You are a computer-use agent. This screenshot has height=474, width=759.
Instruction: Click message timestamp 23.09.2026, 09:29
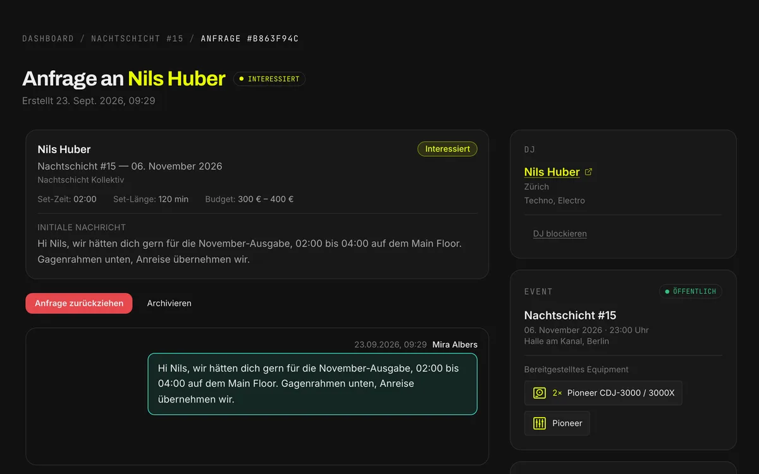pyautogui.click(x=390, y=344)
